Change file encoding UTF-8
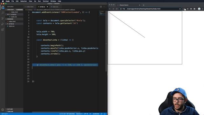The width and height of the screenshot is (204, 115). click(86, 114)
